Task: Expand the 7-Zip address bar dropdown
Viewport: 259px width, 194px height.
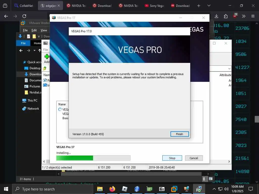Action: point(229,69)
